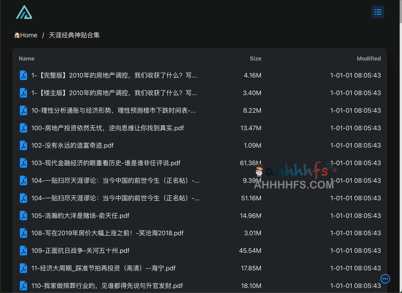Open 11-经济大周期_踩准节拍再投资 pdf

point(104,268)
